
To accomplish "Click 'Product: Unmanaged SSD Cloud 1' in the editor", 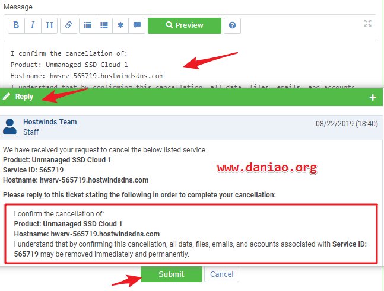I will point(69,65).
